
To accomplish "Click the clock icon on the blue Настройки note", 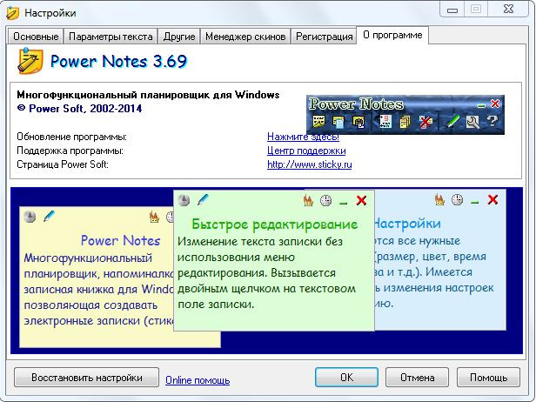I will point(458,199).
